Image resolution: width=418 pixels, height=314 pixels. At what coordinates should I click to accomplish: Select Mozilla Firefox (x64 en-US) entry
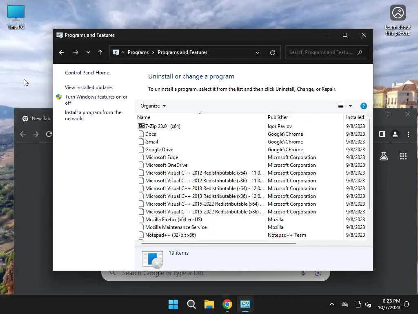pyautogui.click(x=173, y=220)
